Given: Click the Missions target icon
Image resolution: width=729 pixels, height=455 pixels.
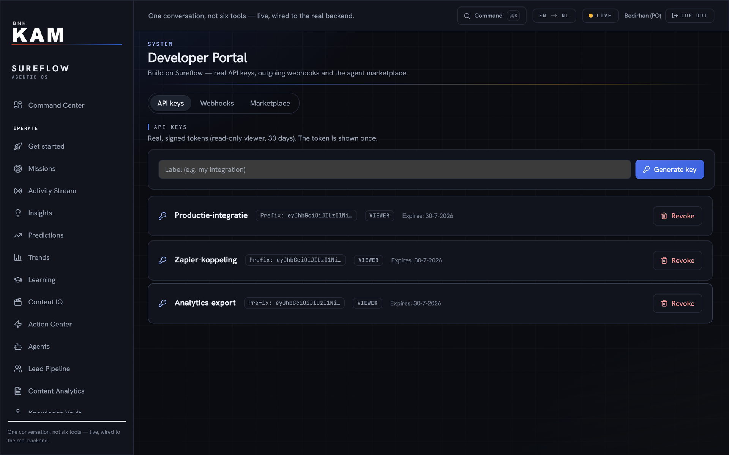Looking at the screenshot, I should point(18,169).
